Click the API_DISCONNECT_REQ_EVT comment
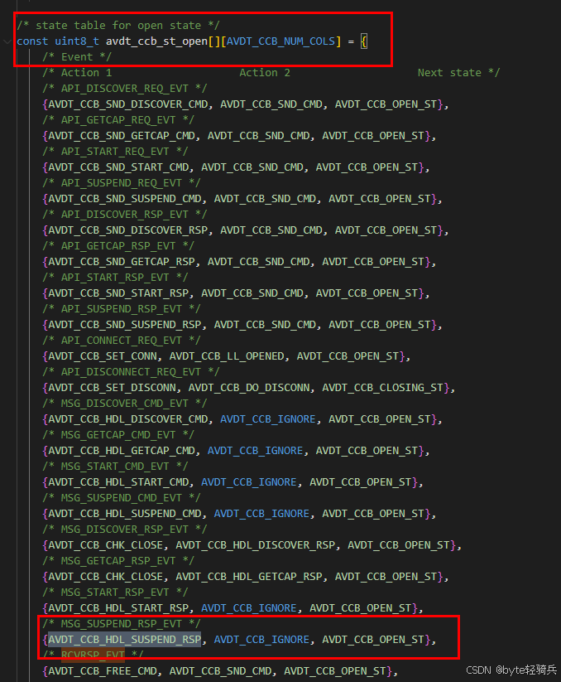 pyautogui.click(x=131, y=372)
